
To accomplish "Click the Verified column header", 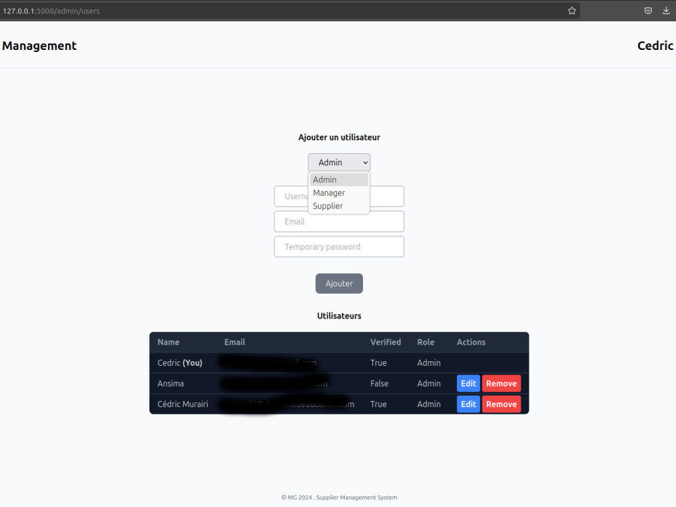I will [385, 342].
